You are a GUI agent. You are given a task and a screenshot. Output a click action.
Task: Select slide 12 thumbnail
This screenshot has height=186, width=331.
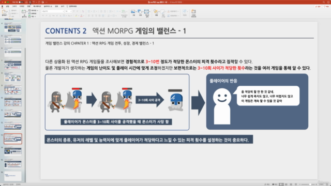tap(12, 127)
